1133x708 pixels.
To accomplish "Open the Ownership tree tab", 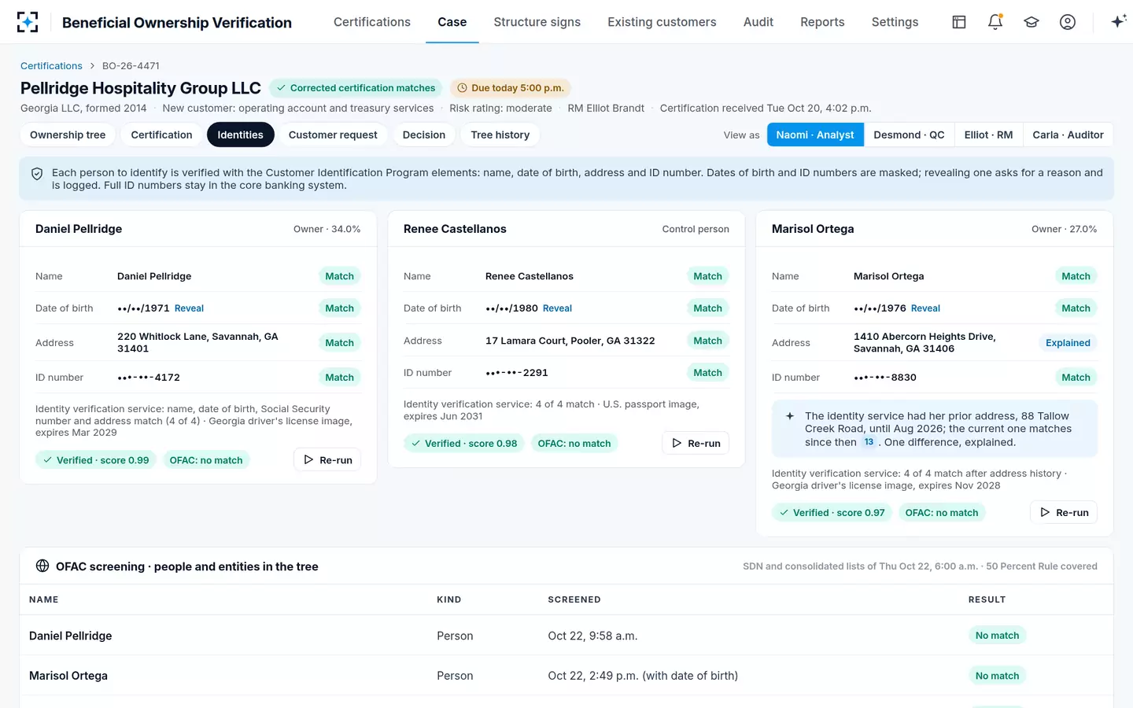I will [x=68, y=135].
